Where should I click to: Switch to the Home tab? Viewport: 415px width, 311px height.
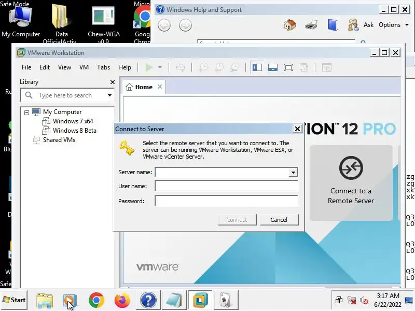tap(144, 87)
